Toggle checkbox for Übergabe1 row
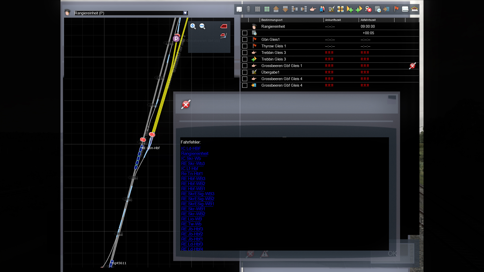 pos(245,72)
